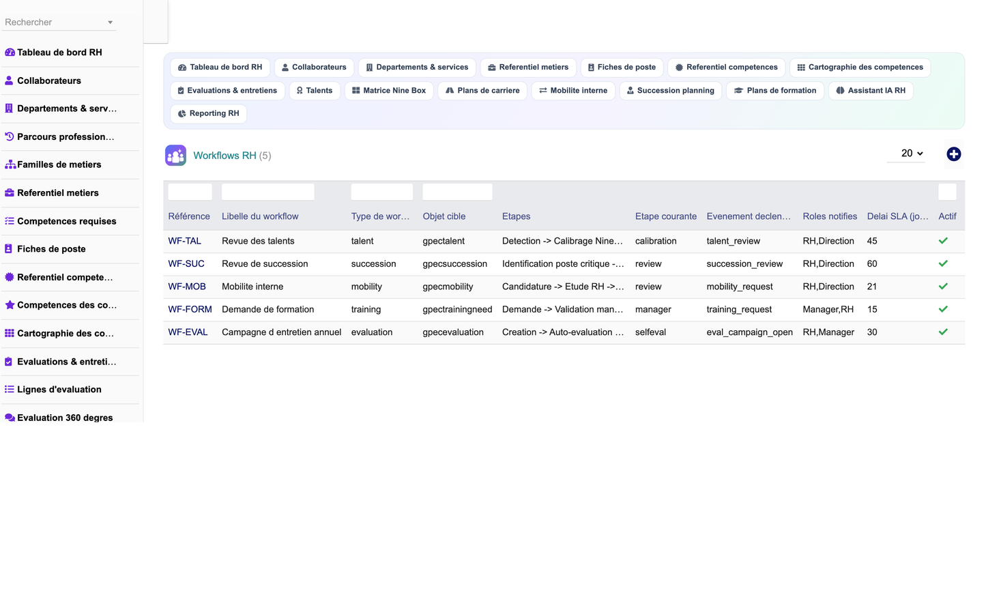This screenshot has height=610, width=986.
Task: Click the Fiches de poste badge icon in sidebar
Action: click(9, 249)
